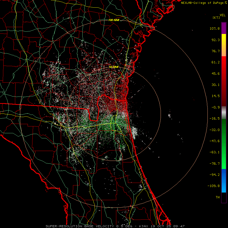Click the -32.0 scale value

coord(215,130)
